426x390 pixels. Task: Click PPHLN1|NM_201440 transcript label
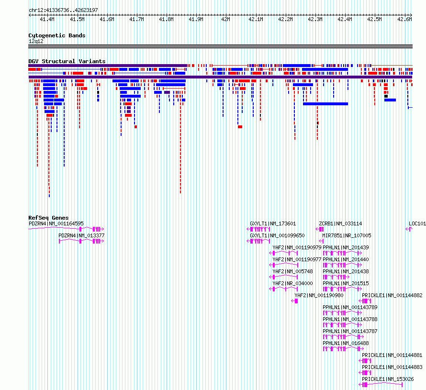pyautogui.click(x=346, y=259)
